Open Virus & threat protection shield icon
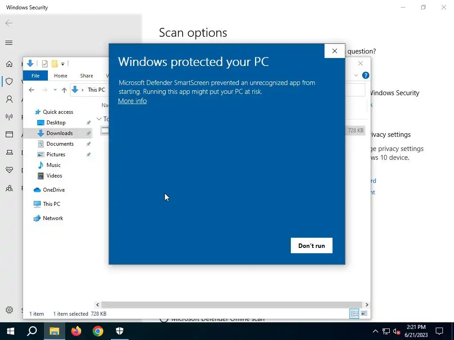This screenshot has width=454, height=340. point(9,81)
